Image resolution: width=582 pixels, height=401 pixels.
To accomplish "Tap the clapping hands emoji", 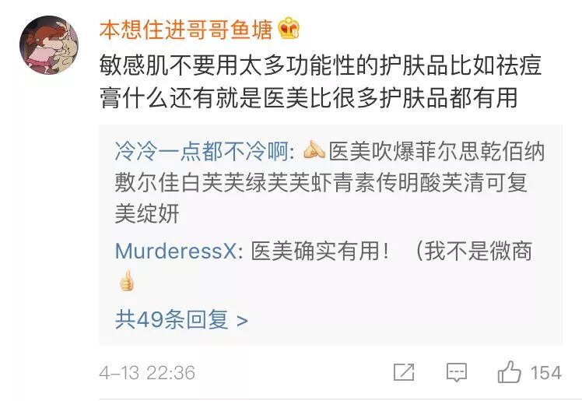I will [x=314, y=150].
